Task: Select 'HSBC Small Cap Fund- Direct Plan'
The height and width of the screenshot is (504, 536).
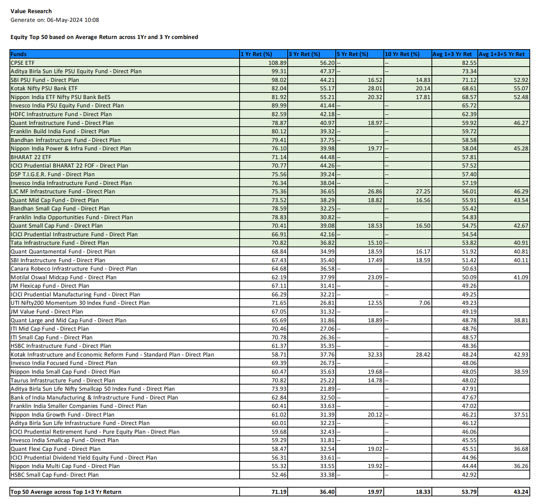Action: (55, 475)
